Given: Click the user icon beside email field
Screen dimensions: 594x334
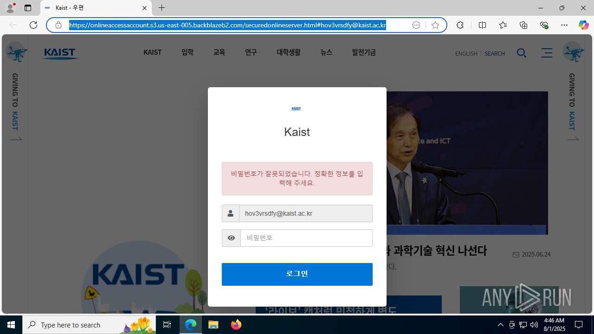Looking at the screenshot, I should pos(230,213).
